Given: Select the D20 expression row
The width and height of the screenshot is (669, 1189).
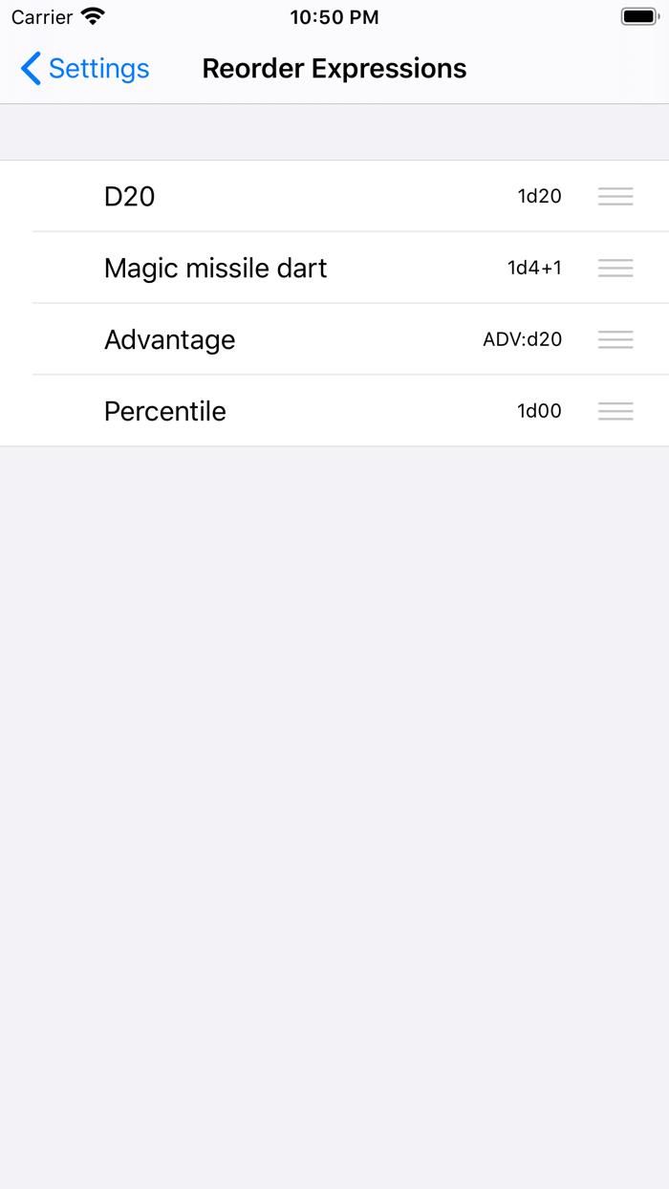Looking at the screenshot, I should click(287, 196).
